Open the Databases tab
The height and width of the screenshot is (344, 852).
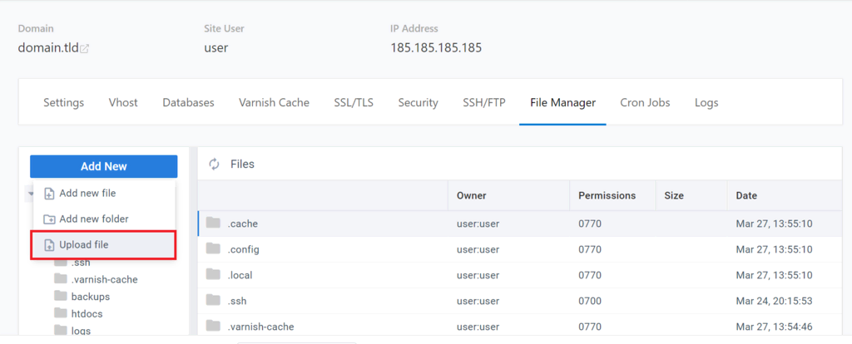(188, 103)
